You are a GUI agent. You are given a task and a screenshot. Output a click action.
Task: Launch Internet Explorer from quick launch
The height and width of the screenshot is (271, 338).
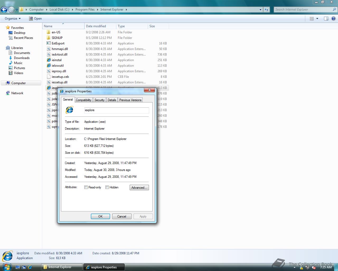click(30, 267)
